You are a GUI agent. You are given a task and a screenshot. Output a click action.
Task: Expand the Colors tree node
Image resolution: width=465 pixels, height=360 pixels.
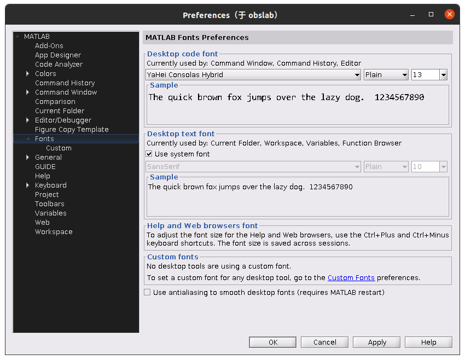coord(27,73)
